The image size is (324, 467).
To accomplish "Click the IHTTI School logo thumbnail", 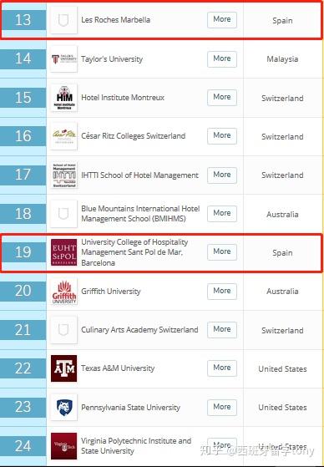I will [x=63, y=175].
